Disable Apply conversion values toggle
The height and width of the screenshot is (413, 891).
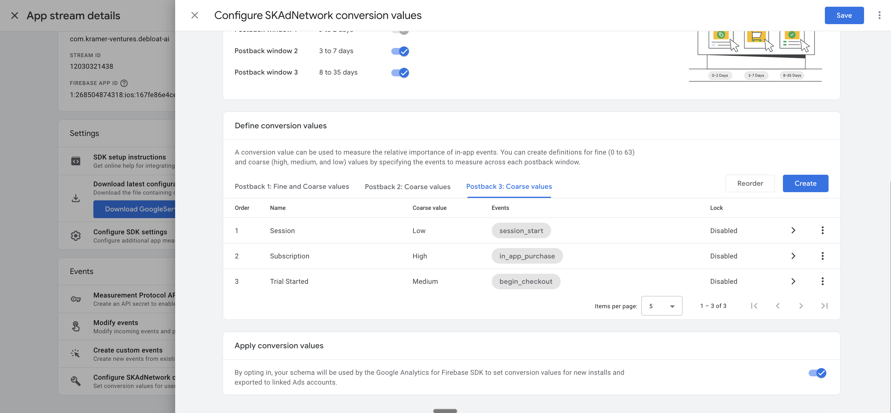(x=817, y=373)
